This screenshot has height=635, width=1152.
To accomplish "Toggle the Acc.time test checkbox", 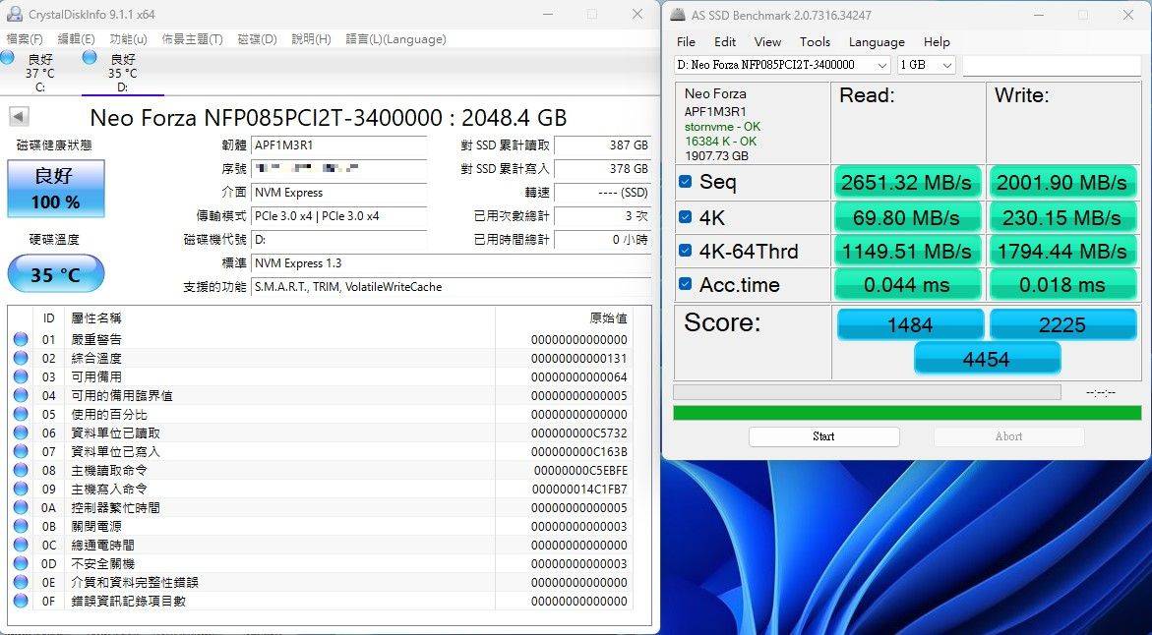I will [686, 285].
